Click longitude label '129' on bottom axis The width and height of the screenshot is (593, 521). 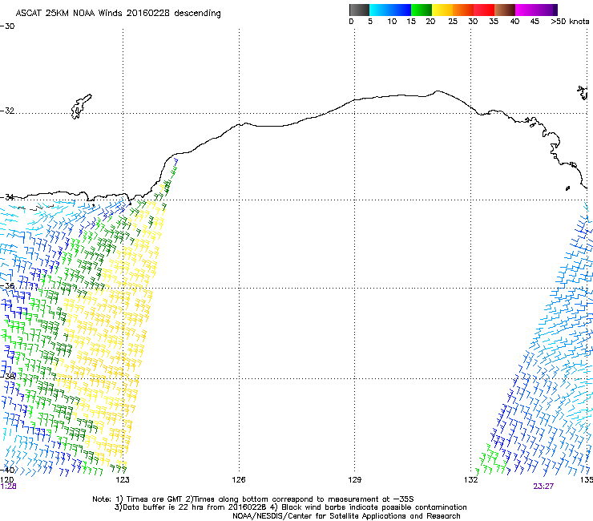pyautogui.click(x=354, y=480)
